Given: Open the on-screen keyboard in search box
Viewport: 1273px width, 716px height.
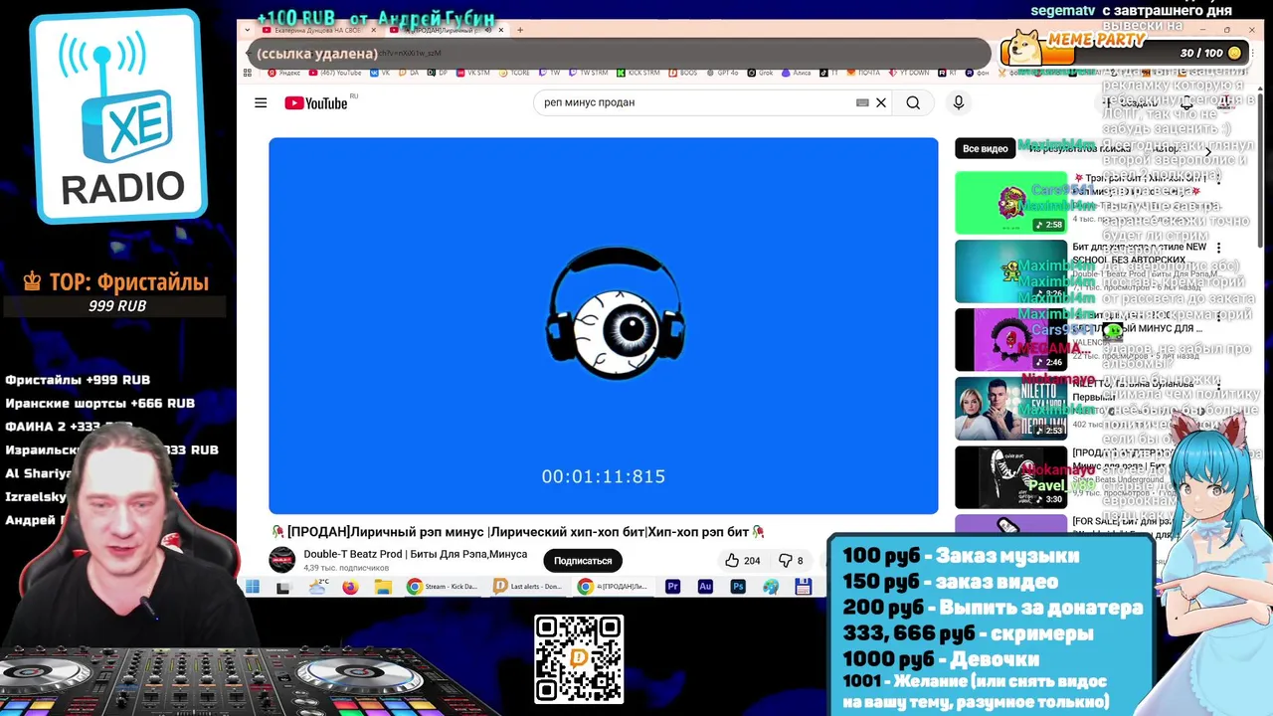Looking at the screenshot, I should point(862,102).
